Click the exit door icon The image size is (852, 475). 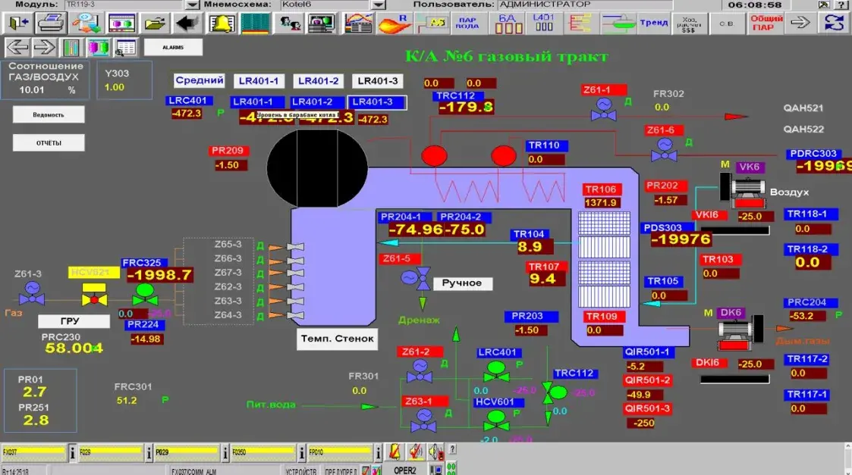17,23
